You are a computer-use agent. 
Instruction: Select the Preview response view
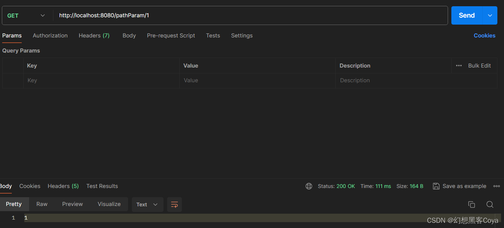point(73,204)
